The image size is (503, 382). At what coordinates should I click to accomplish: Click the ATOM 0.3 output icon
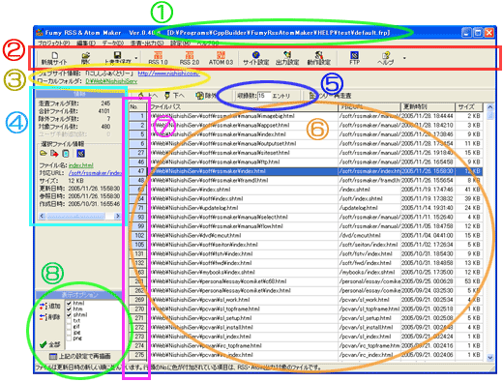pyautogui.click(x=221, y=58)
